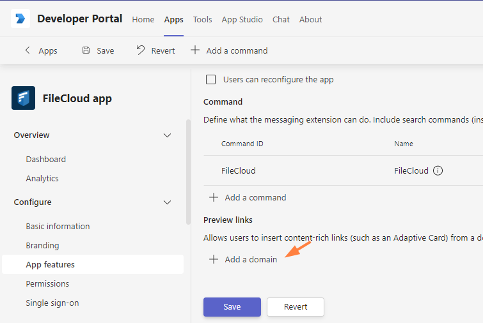Click the plus icon in top toolbar

(195, 50)
